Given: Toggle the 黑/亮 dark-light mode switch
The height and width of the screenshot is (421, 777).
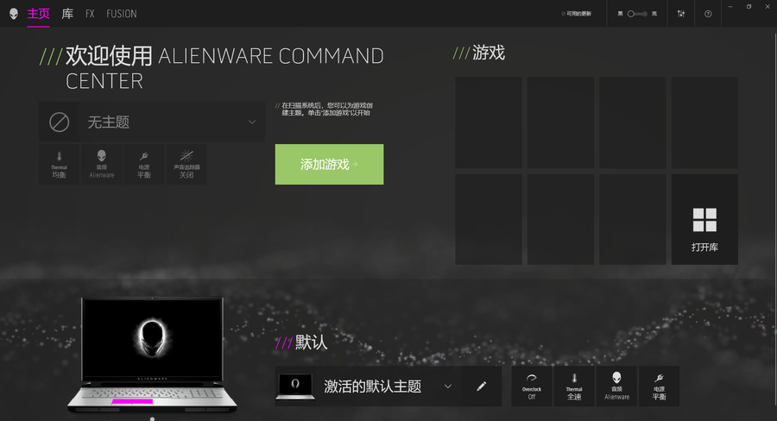Looking at the screenshot, I should 636,14.
